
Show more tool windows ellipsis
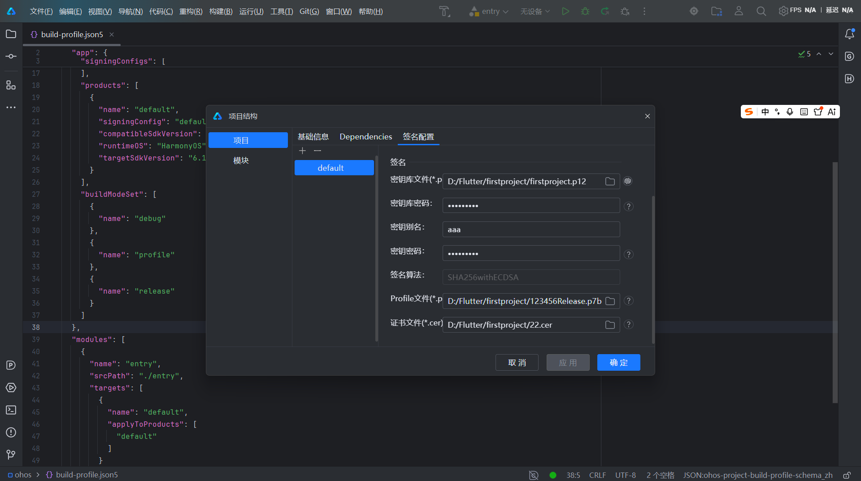click(x=11, y=108)
